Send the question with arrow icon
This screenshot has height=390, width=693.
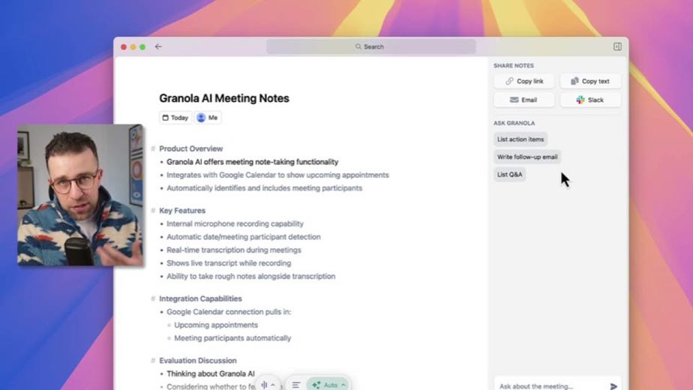coord(613,386)
